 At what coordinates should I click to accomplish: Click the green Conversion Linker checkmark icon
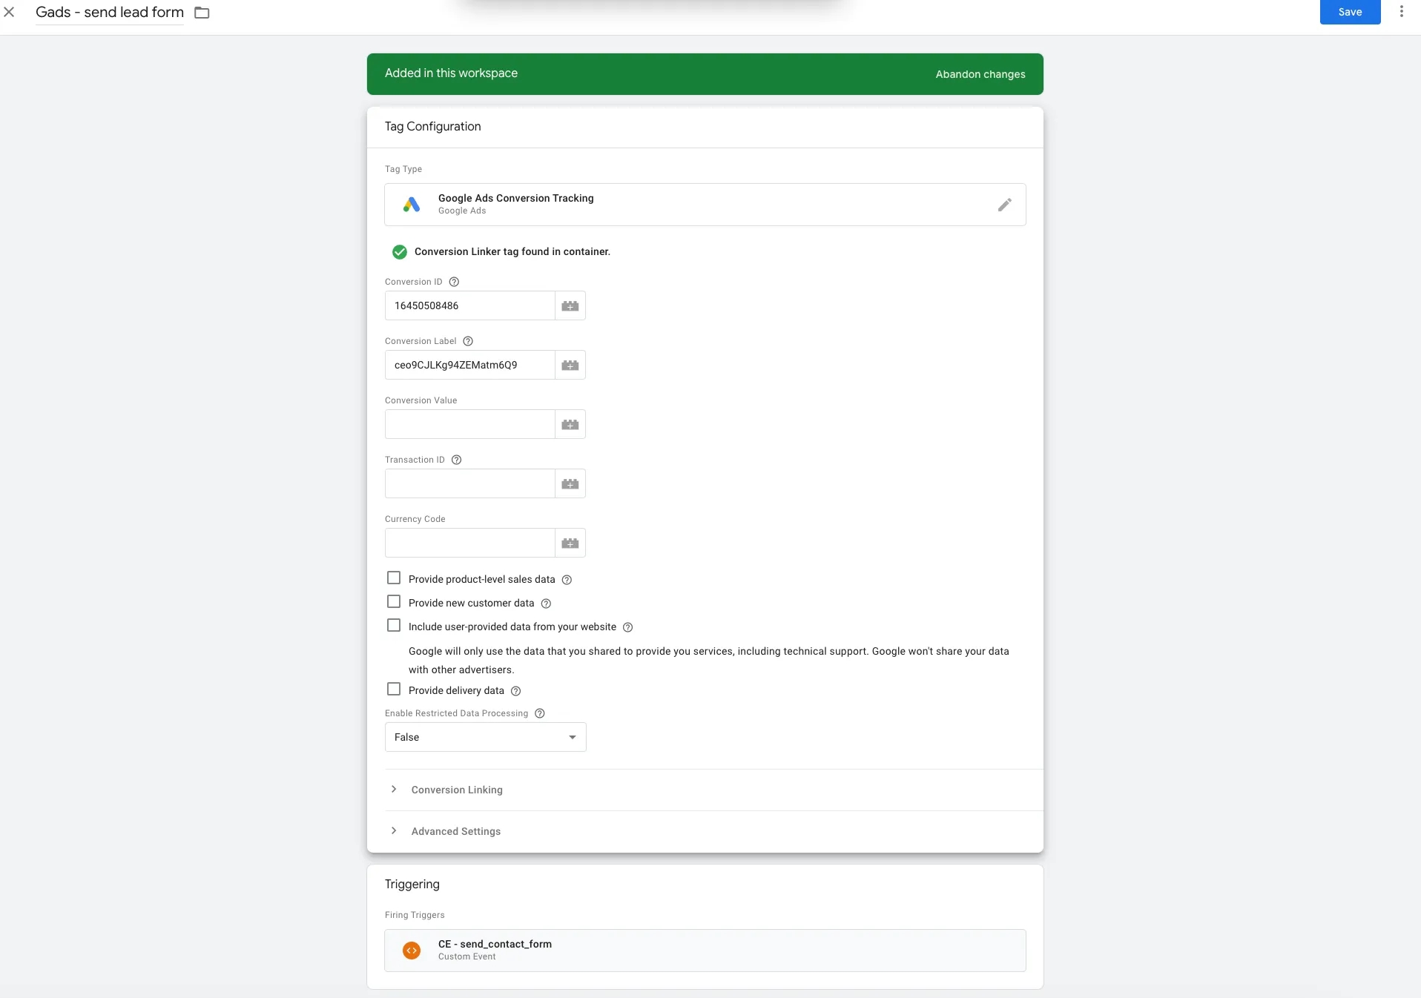(x=400, y=252)
